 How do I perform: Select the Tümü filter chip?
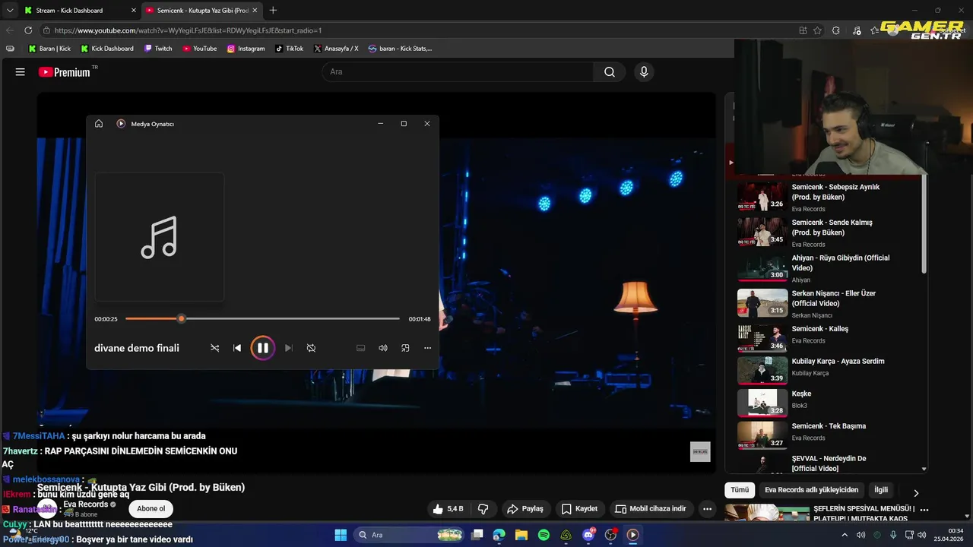point(740,490)
